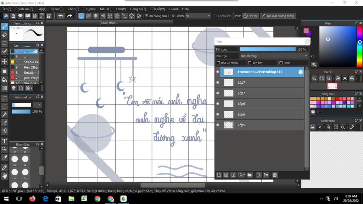363x204 pixels.
Task: Delete layer using trash icon in layer panel
Action: click(x=275, y=175)
